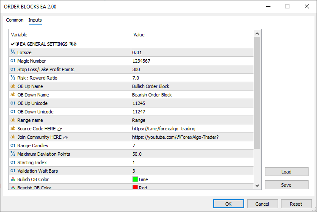
Task: Click the Lotsize double-type icon
Action: coord(13,52)
